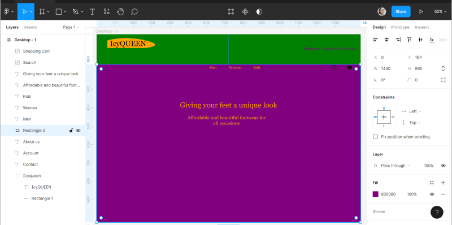Click the fill hex value 800080
The height and width of the screenshot is (225, 452).
[388, 194]
